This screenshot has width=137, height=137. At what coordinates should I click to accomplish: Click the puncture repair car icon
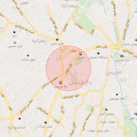coord(106,109)
